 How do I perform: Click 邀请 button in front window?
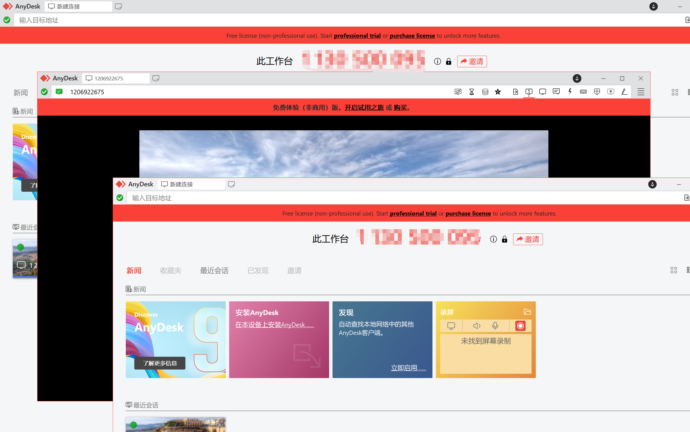click(528, 239)
